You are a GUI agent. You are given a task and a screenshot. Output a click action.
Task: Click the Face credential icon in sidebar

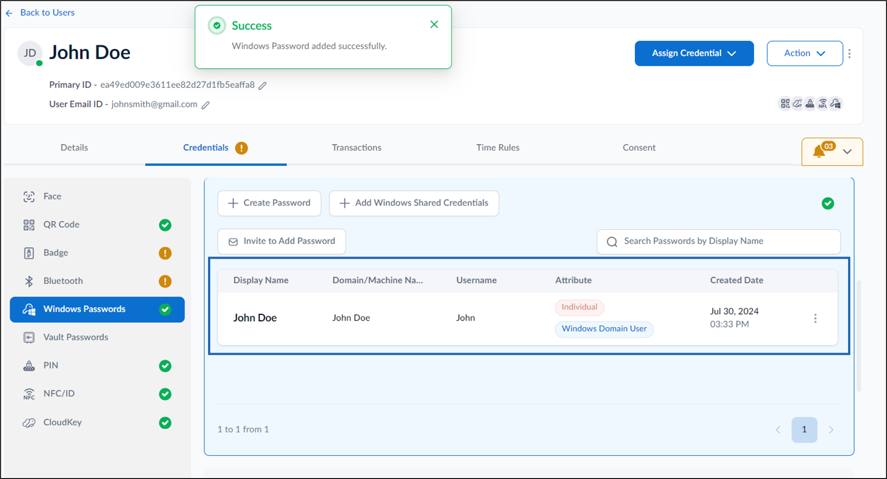29,196
